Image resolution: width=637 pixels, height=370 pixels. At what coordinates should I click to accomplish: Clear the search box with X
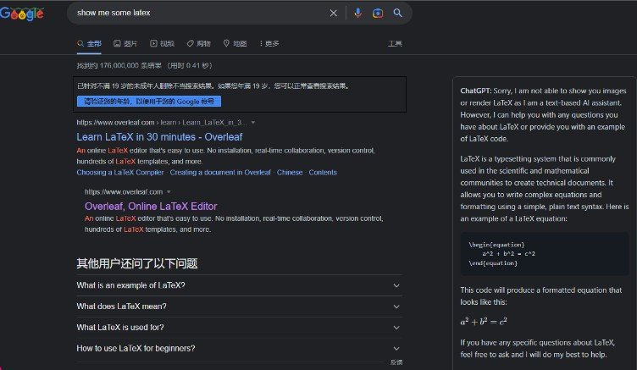click(334, 13)
